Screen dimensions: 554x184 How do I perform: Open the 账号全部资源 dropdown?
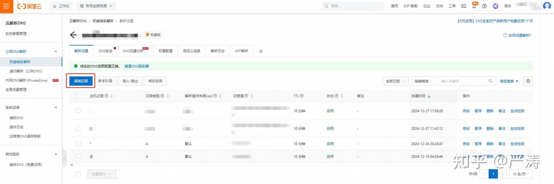[x=96, y=6]
